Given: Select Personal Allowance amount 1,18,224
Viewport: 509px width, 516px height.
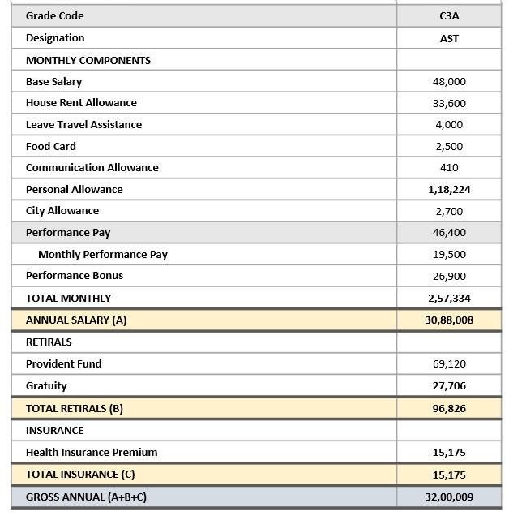Looking at the screenshot, I should 449,190.
